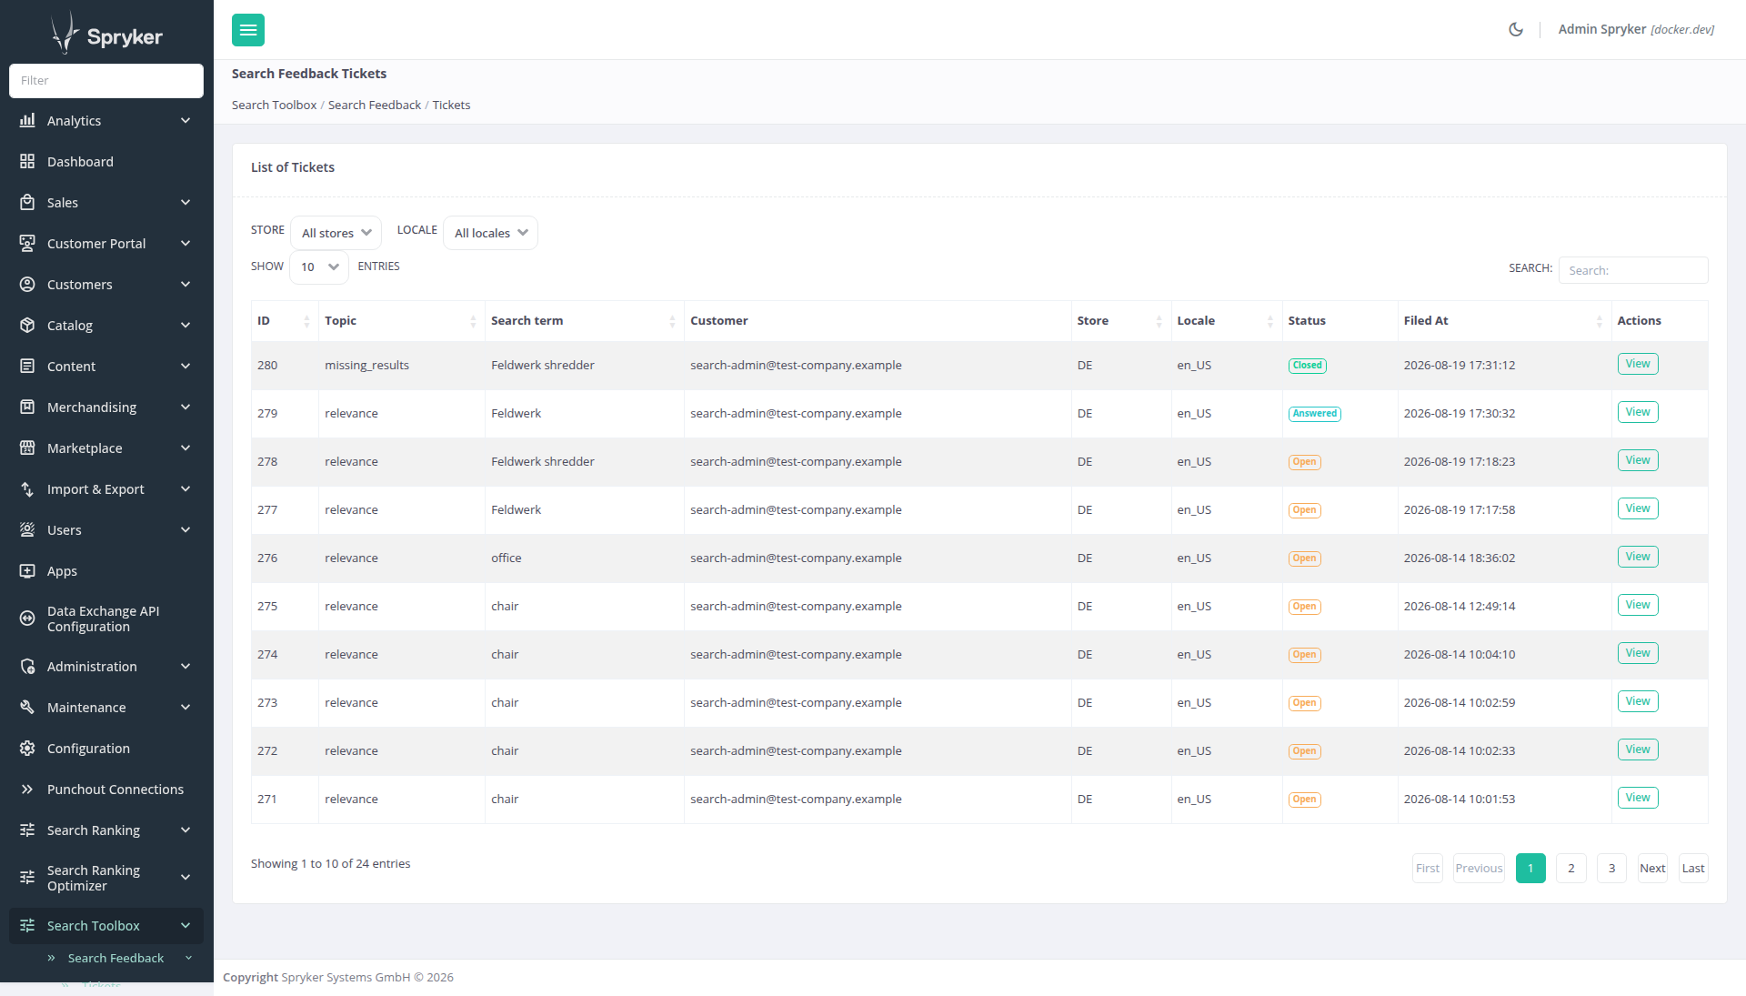
Task: Sort by Store column header
Action: coord(1121,321)
